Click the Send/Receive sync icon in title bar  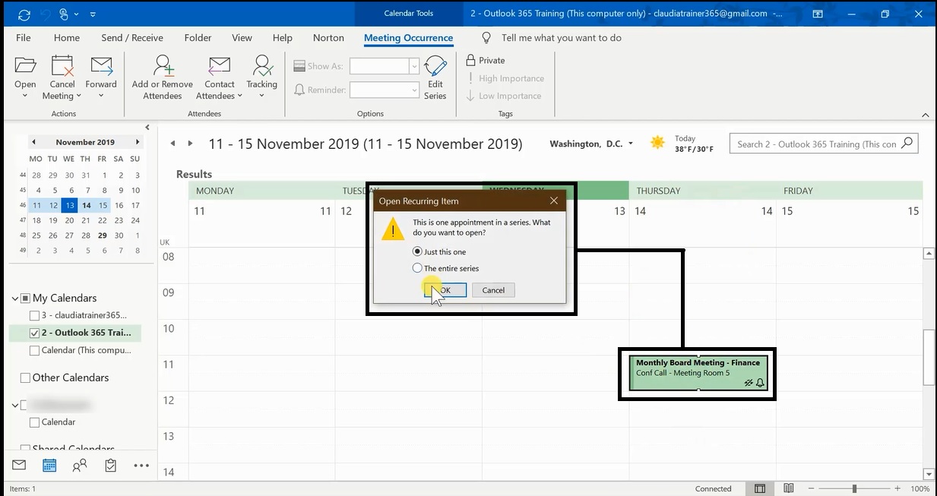point(24,14)
